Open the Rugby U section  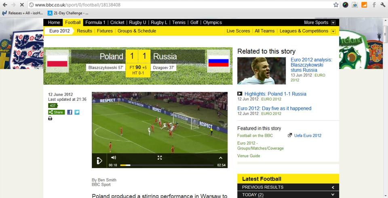coord(137,23)
